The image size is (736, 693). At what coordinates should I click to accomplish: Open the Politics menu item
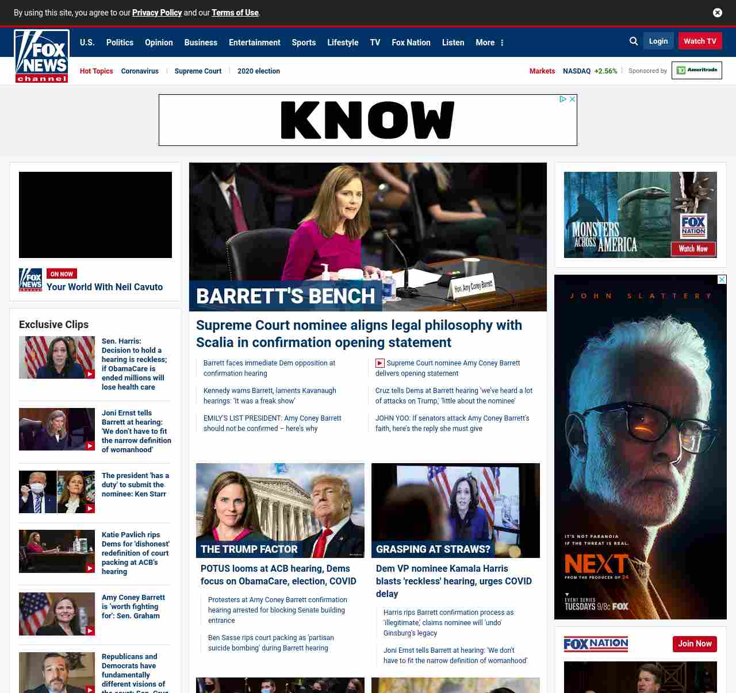(120, 43)
